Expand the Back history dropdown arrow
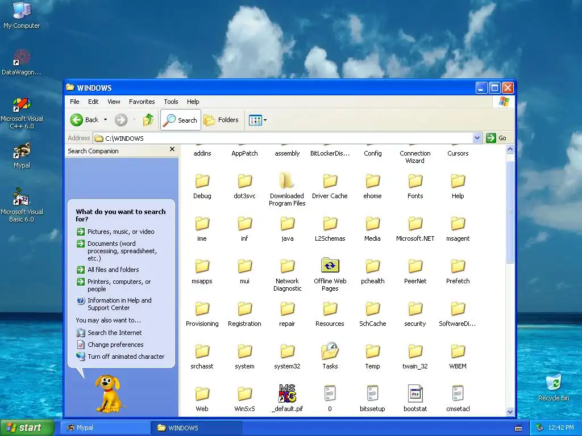The image size is (582, 436). point(105,120)
